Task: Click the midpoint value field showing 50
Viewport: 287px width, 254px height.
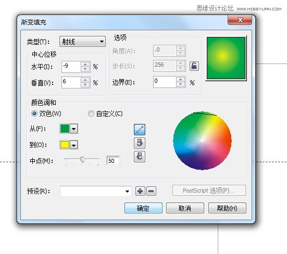Action: [113, 161]
